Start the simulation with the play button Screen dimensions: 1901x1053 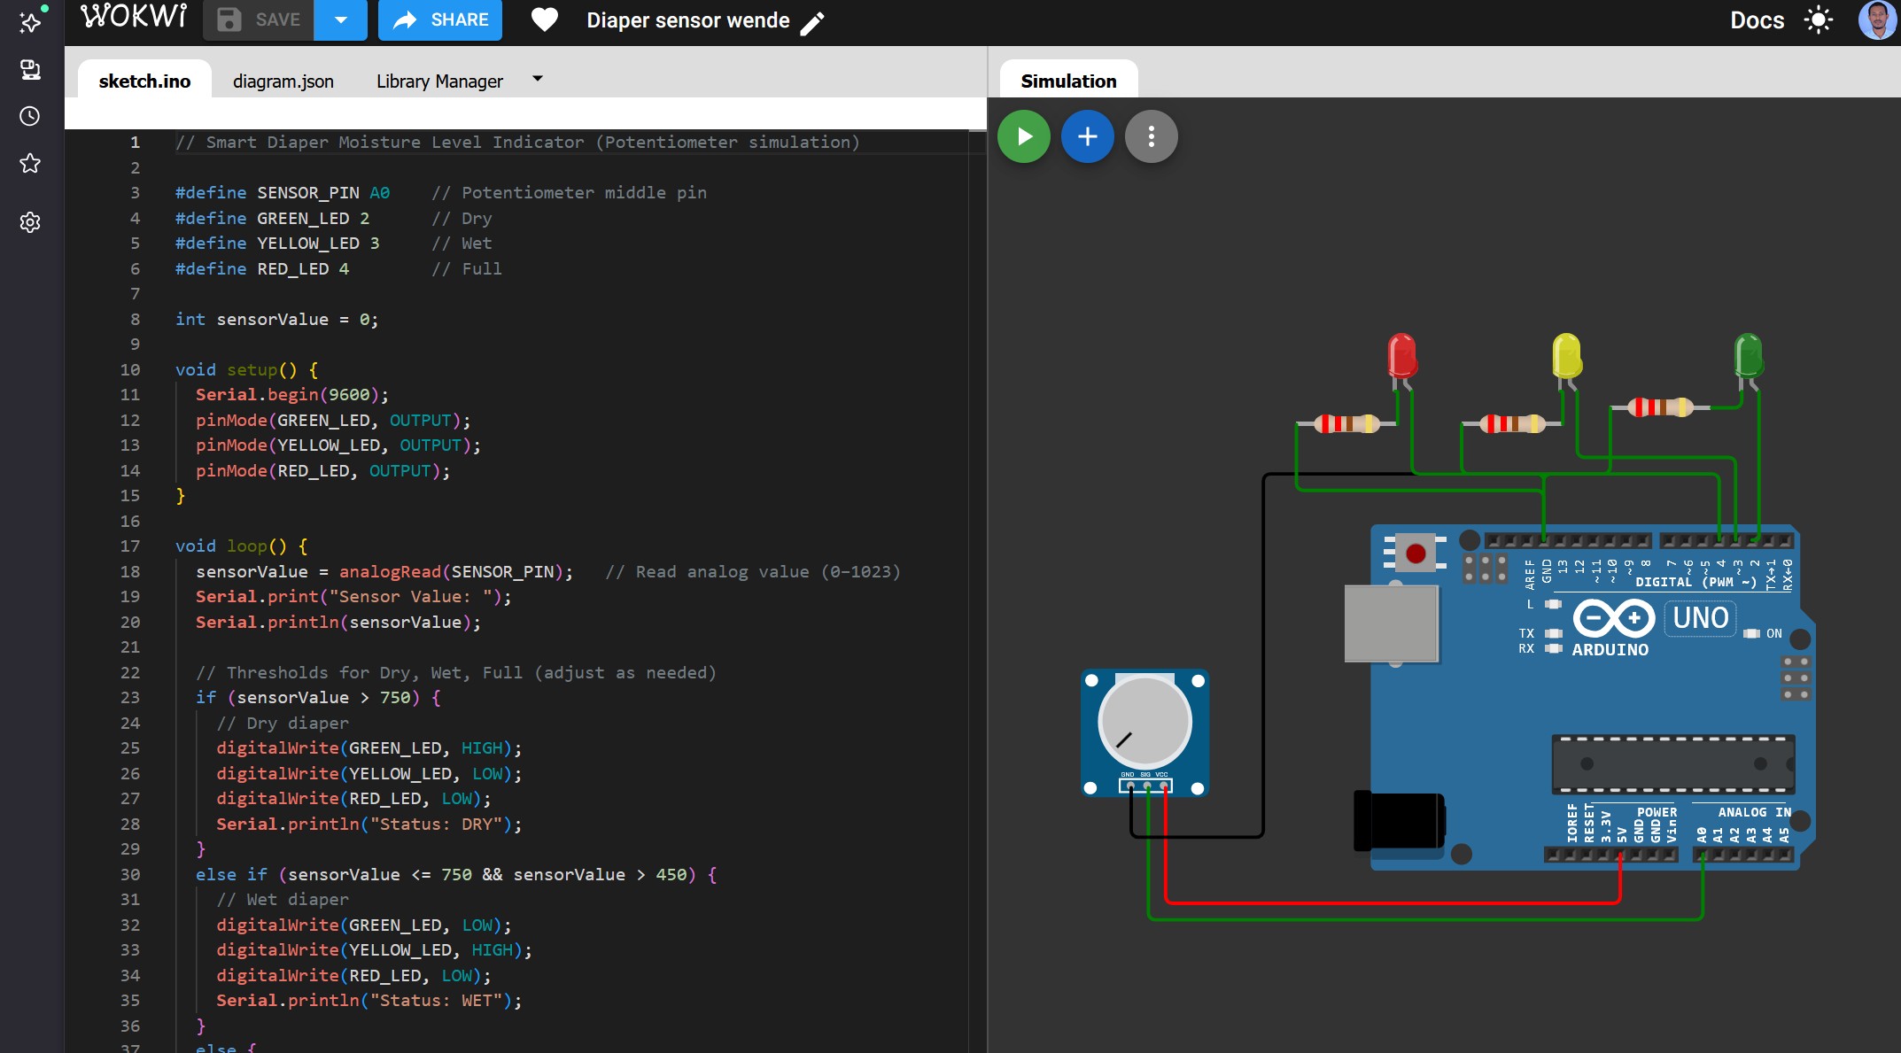pyautogui.click(x=1023, y=136)
